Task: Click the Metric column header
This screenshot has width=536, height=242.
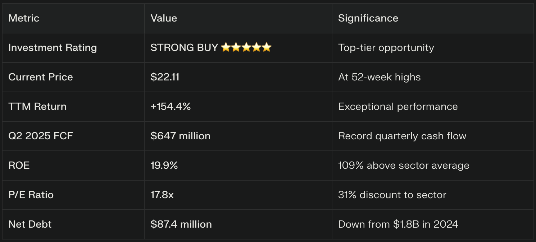Action: [x=24, y=18]
